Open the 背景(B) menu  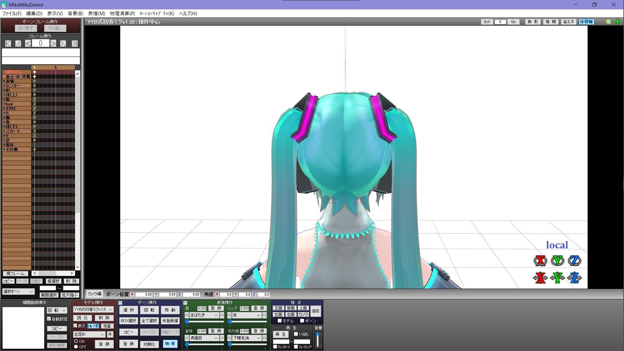click(x=75, y=13)
